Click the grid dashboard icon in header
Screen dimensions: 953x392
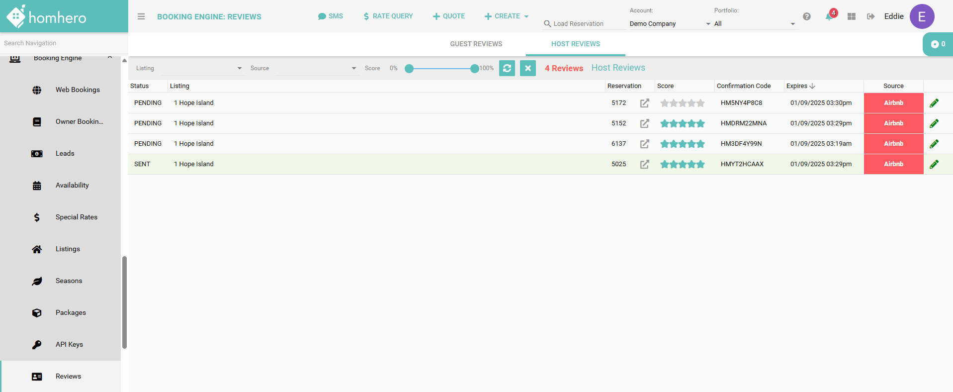(x=852, y=16)
